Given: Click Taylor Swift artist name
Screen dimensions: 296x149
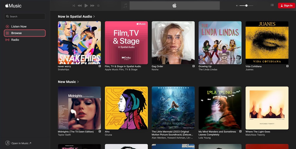Looking at the screenshot, I should click(x=64, y=135).
